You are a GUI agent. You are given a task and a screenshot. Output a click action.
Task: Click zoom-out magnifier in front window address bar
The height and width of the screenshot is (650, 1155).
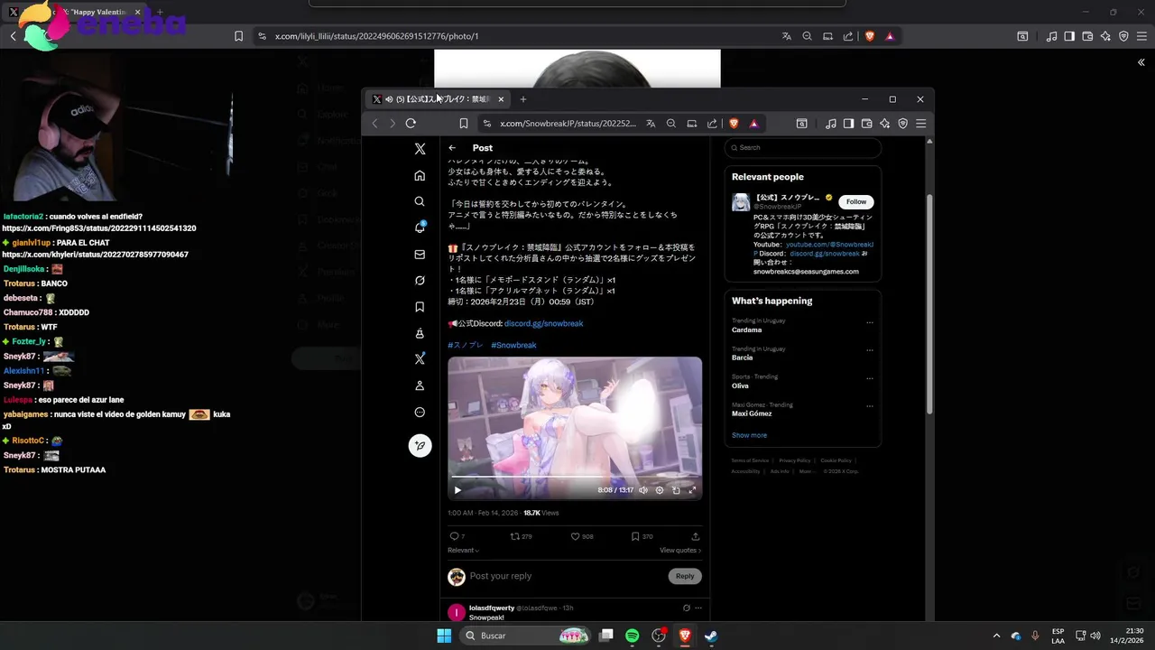coord(671,124)
